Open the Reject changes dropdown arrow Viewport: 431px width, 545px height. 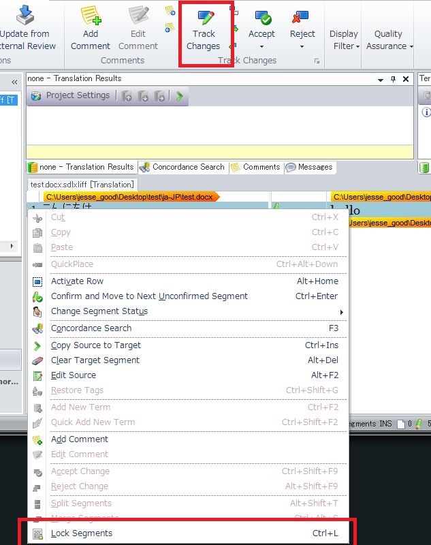(302, 46)
